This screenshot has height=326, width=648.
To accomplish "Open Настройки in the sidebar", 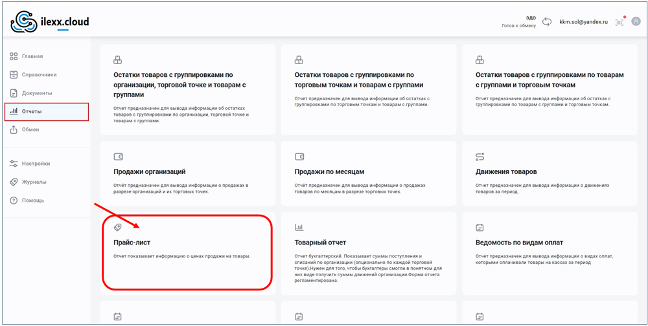I will point(36,164).
